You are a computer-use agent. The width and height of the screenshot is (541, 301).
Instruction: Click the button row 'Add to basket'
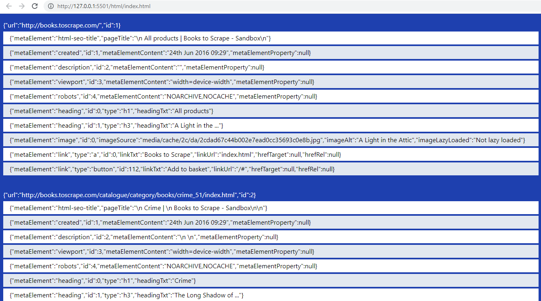point(271,169)
